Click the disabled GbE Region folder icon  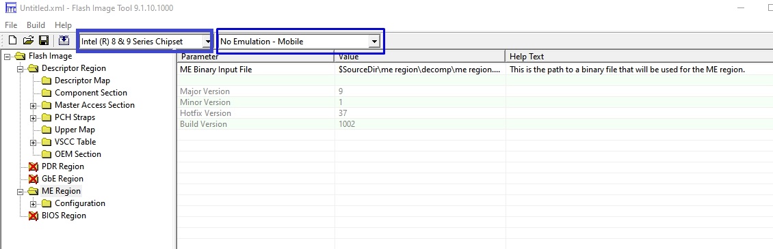(x=33, y=179)
